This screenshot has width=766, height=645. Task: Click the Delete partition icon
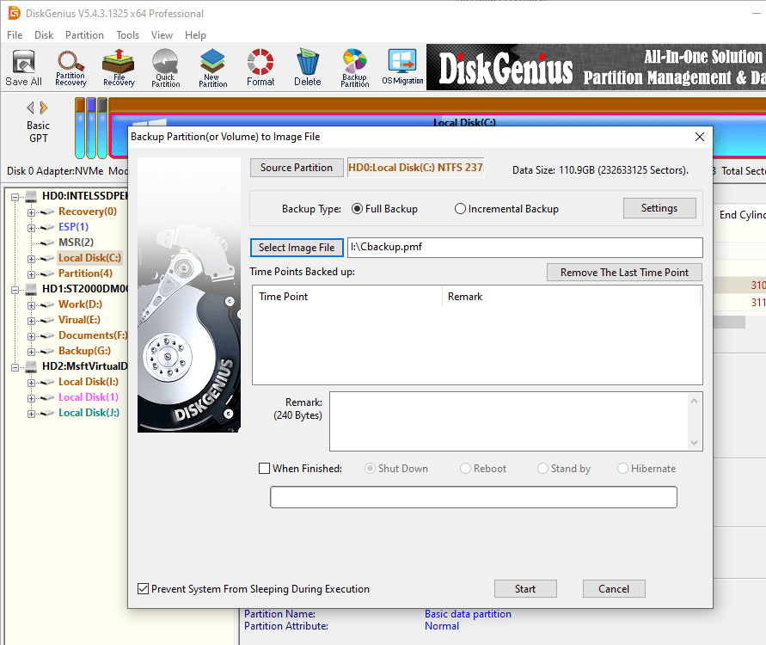coord(307,68)
